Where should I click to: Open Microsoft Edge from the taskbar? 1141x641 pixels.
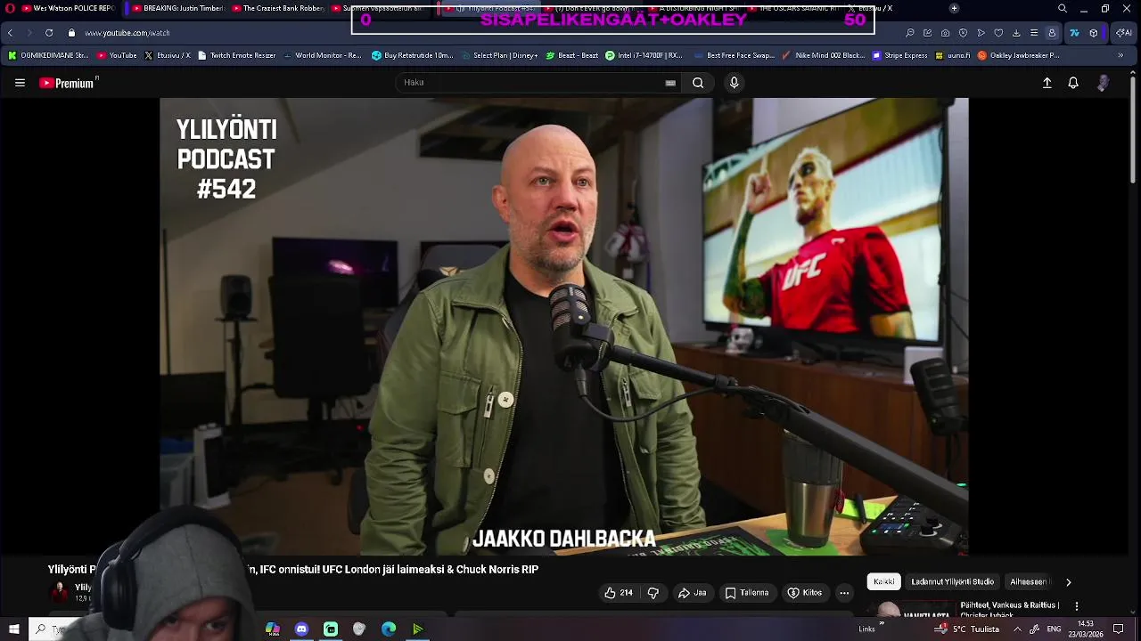pyautogui.click(x=389, y=629)
